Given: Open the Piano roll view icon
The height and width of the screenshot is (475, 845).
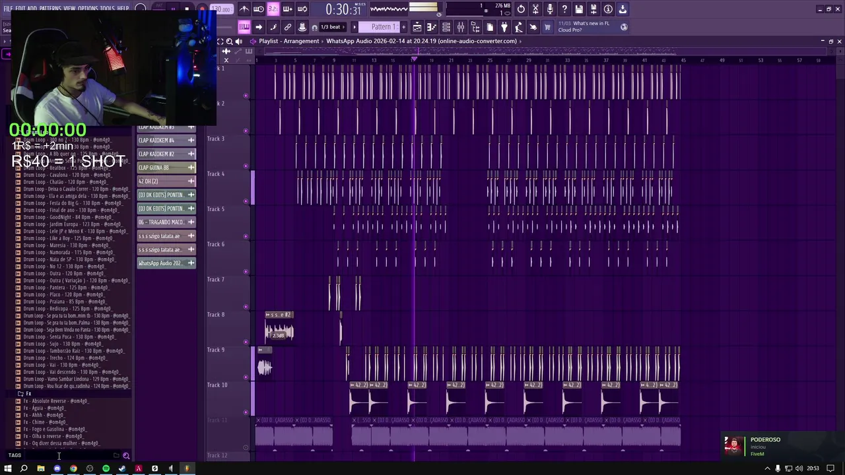Looking at the screenshot, I should tap(432, 27).
